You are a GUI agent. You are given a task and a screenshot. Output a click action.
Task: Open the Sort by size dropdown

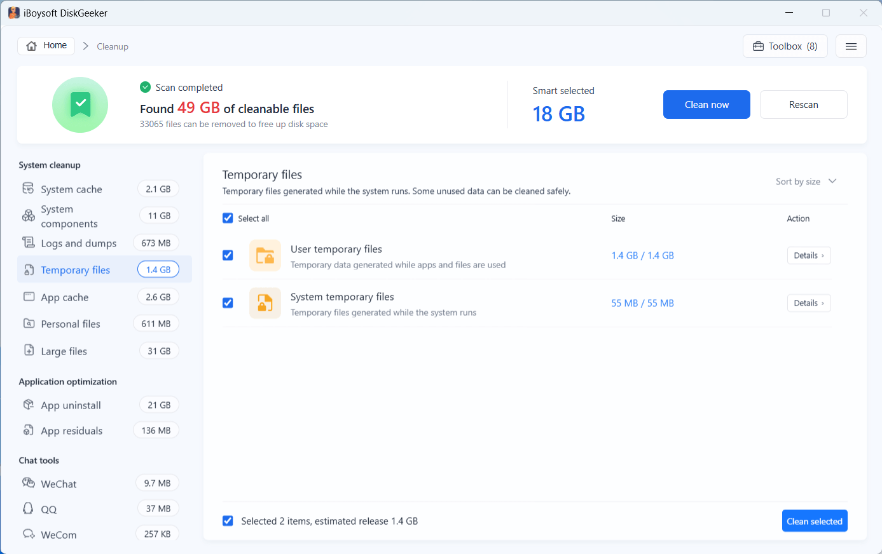[x=806, y=182]
